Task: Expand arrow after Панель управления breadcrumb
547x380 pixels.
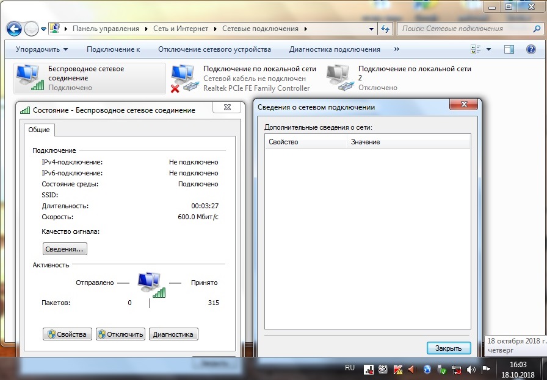Action: pos(147,29)
